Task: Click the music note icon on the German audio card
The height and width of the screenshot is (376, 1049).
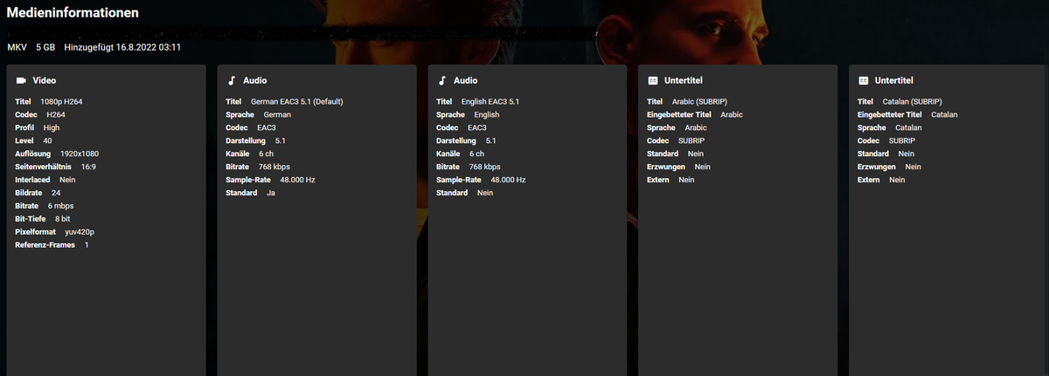Action: click(232, 80)
